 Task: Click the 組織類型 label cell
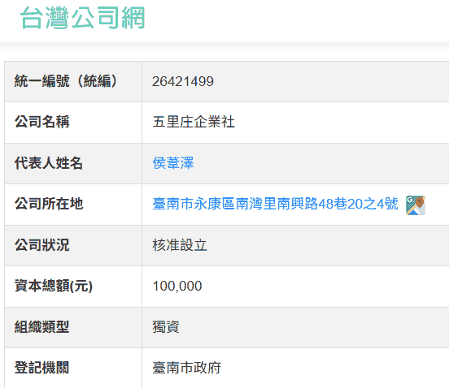(x=73, y=327)
